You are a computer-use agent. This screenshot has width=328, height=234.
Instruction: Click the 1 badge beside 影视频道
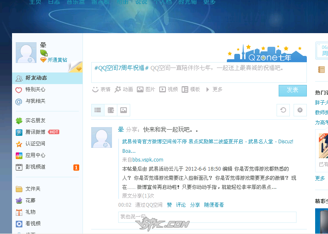(76, 168)
